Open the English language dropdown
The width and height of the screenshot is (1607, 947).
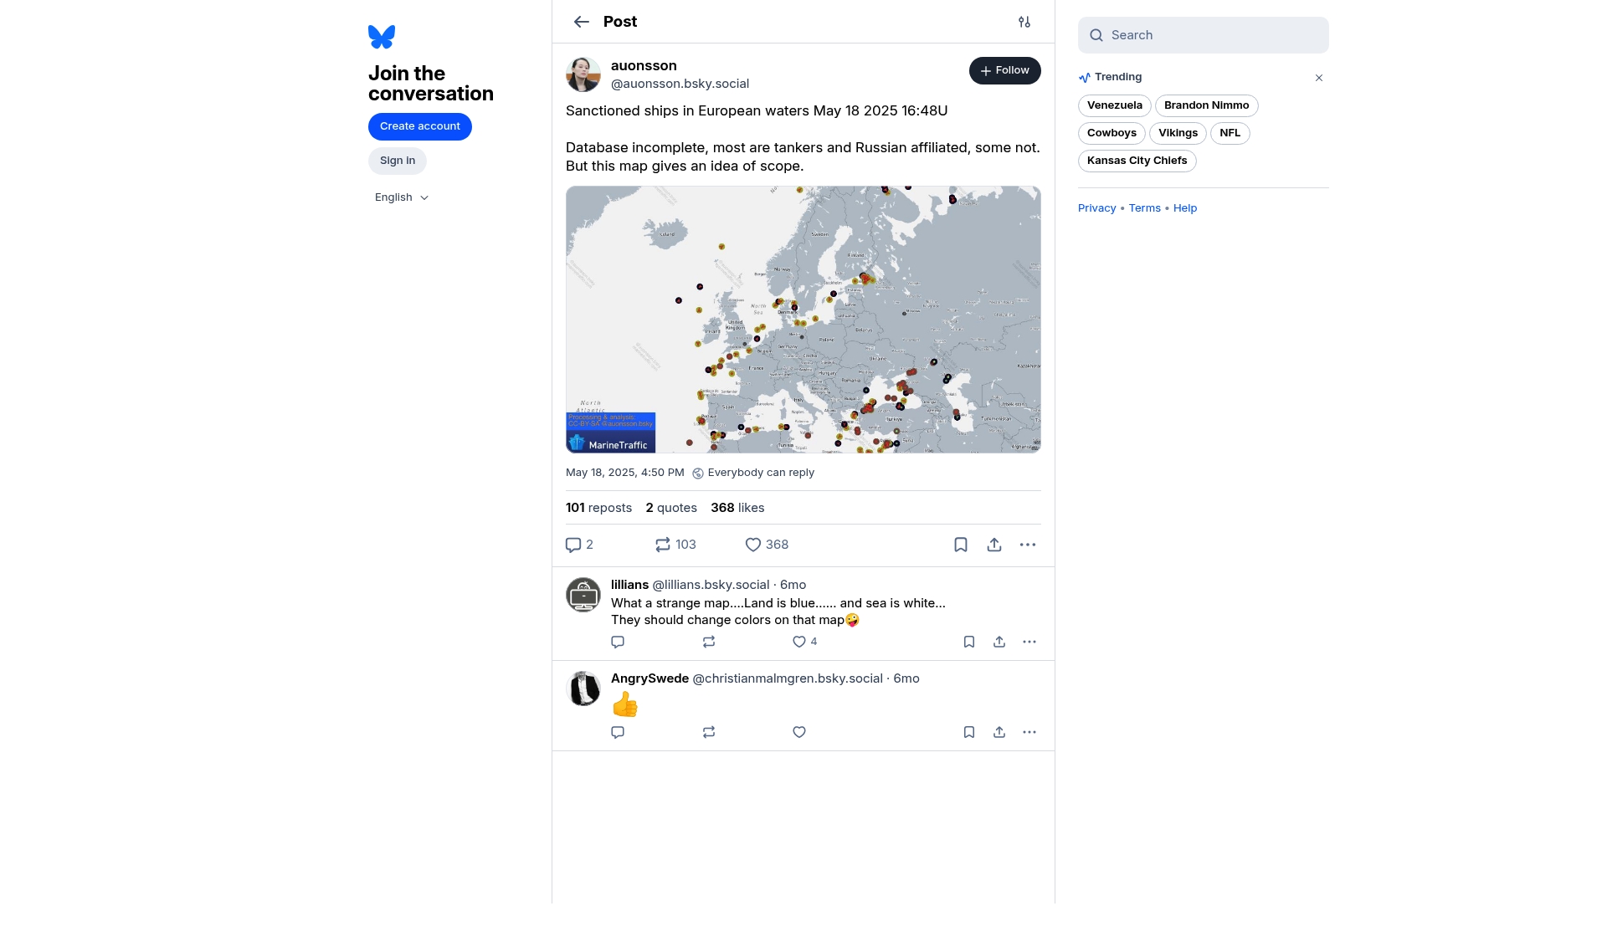click(402, 197)
